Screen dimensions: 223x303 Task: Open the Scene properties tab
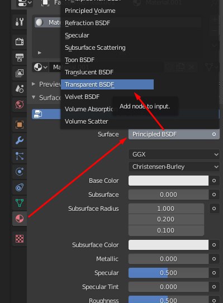click(x=20, y=89)
